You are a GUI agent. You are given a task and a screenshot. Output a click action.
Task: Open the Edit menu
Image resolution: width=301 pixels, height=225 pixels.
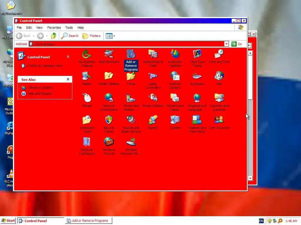tap(29, 28)
